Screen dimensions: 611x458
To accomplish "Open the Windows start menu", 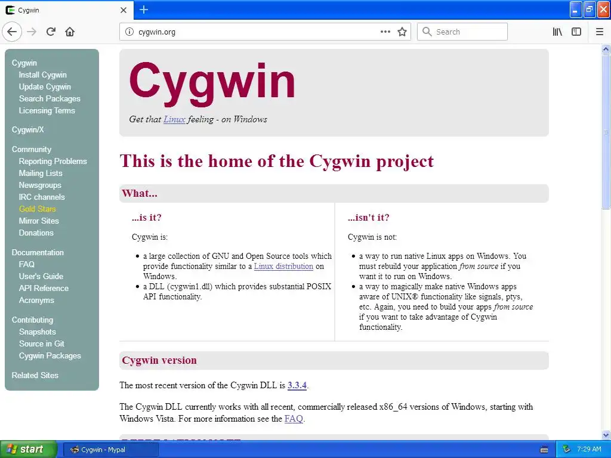I will (28, 450).
